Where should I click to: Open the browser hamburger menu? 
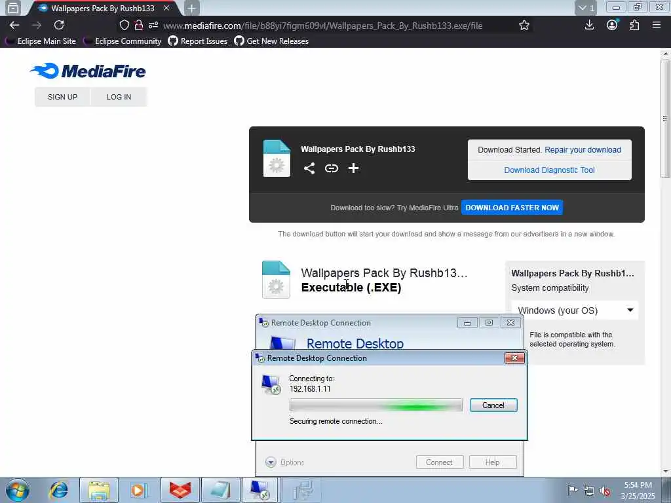click(x=657, y=26)
